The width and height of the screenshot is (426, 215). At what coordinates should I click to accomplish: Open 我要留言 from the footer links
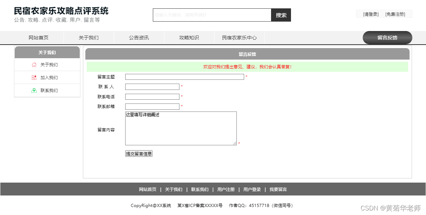(x=278, y=189)
